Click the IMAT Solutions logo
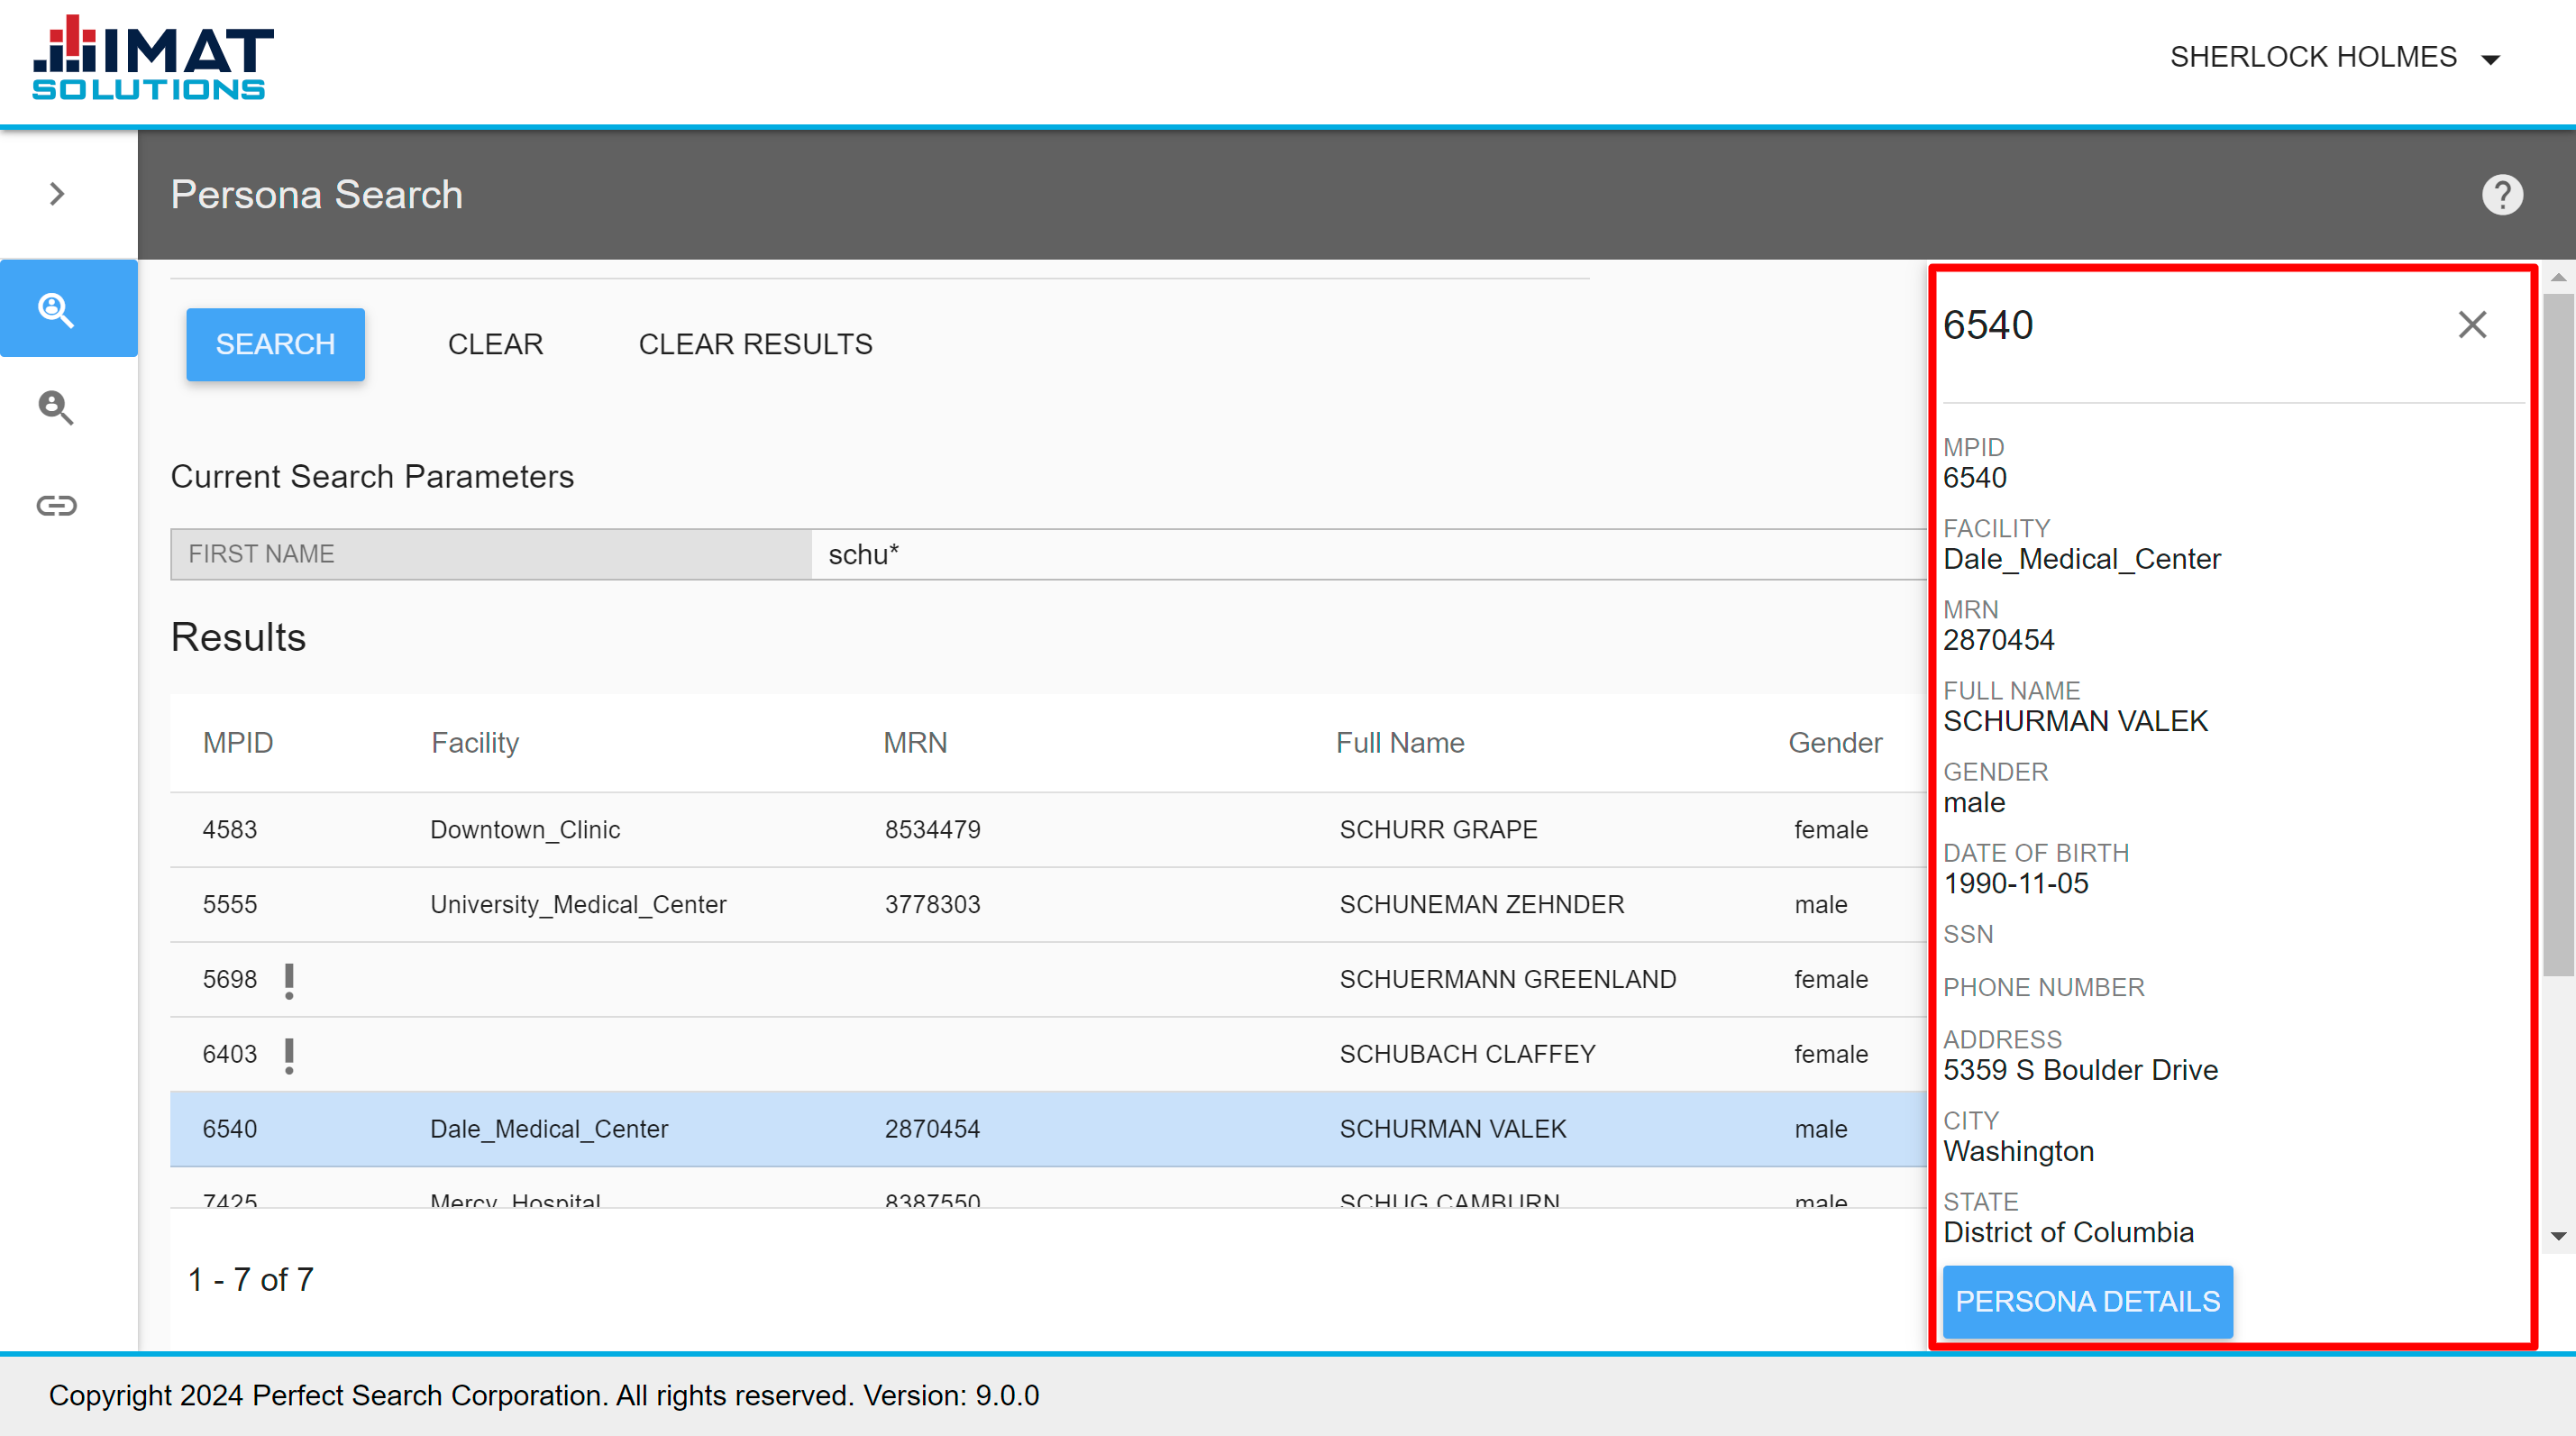This screenshot has width=2576, height=1436. point(152,58)
